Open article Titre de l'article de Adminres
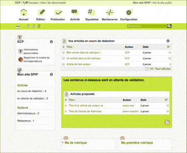Screen dimensions: 187x153 coord(85,112)
